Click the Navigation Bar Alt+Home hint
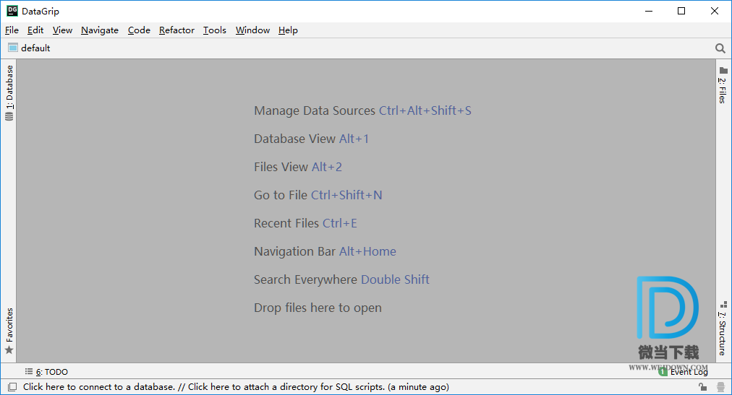The height and width of the screenshot is (395, 732). [x=325, y=251]
